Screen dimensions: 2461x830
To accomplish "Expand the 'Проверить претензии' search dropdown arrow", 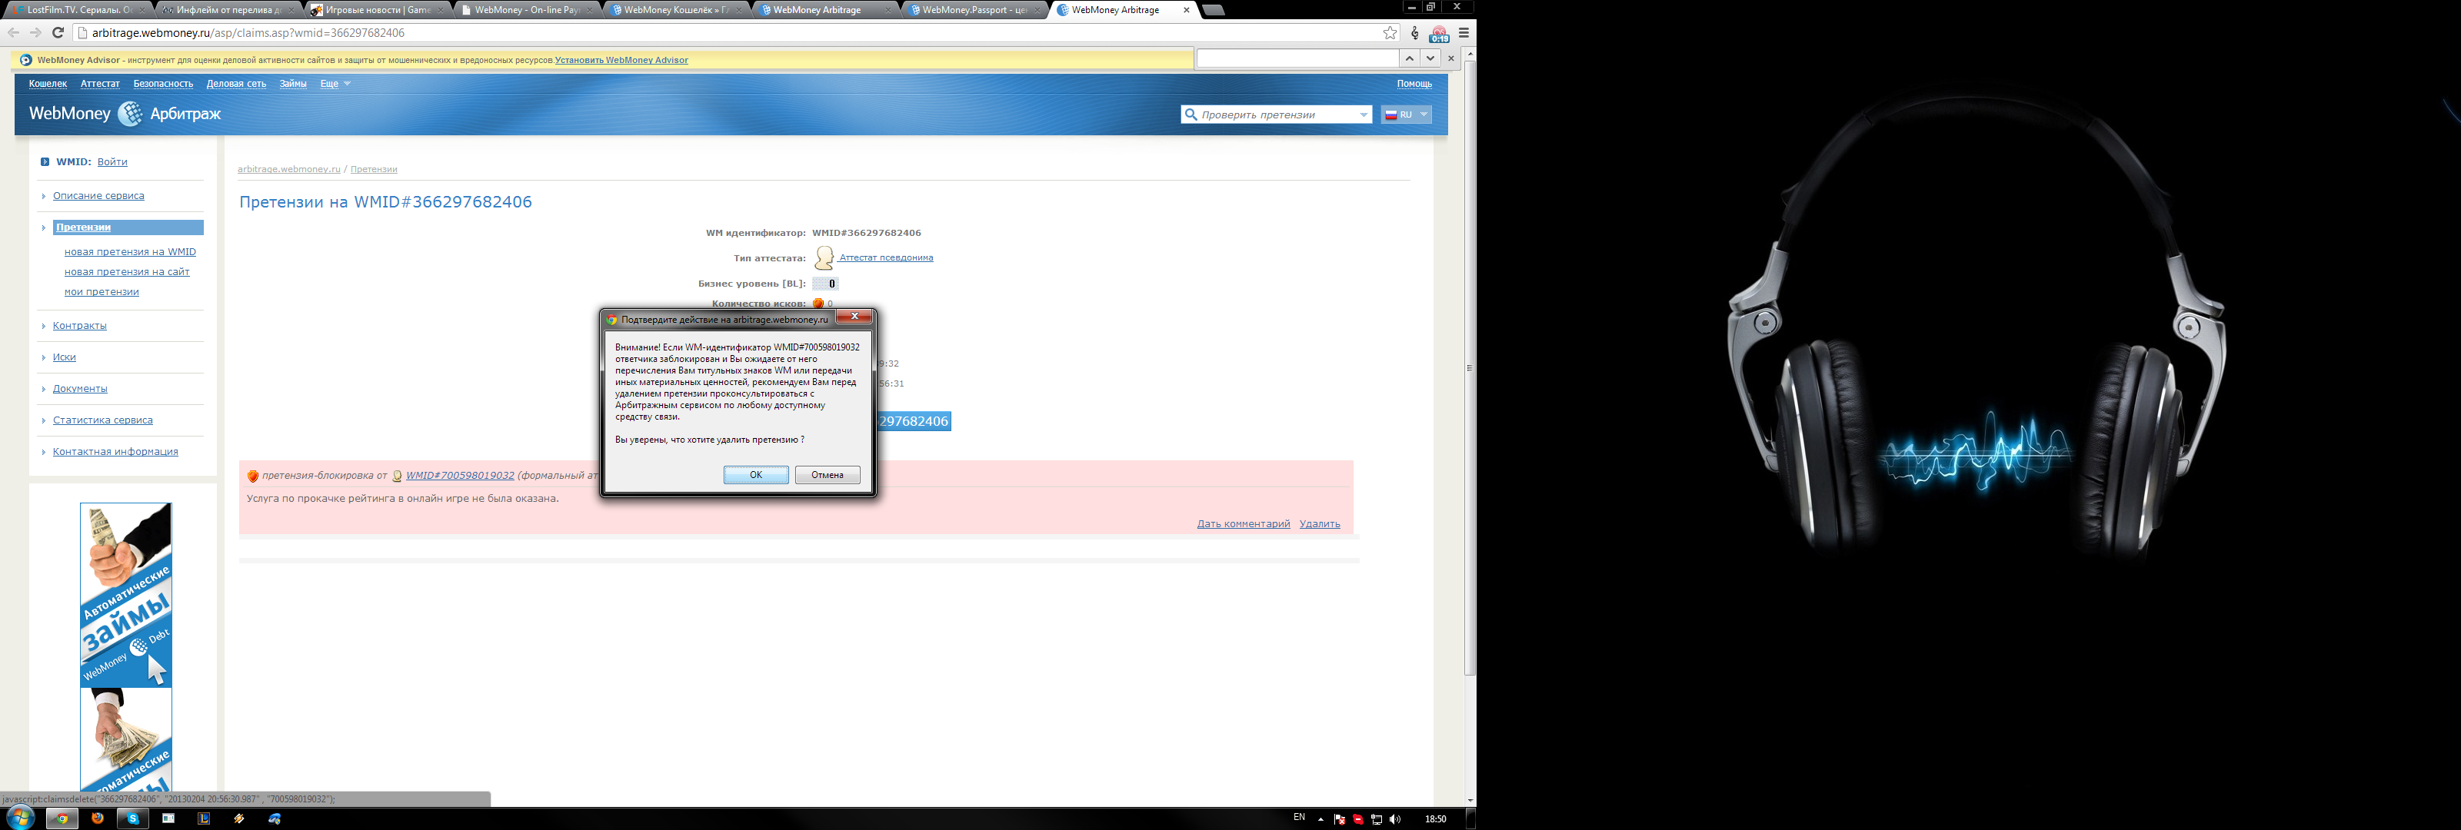I will (1364, 115).
